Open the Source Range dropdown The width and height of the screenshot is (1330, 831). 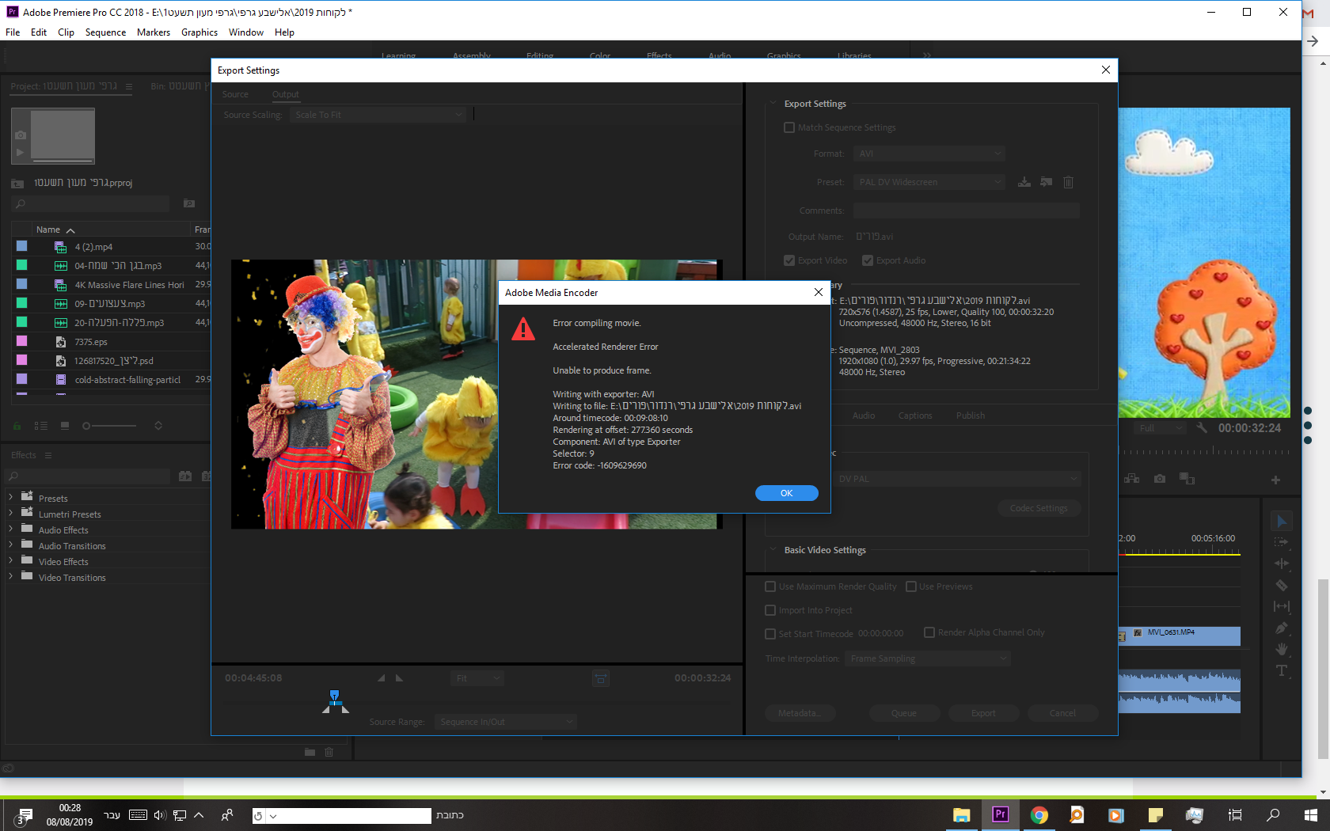coord(506,722)
